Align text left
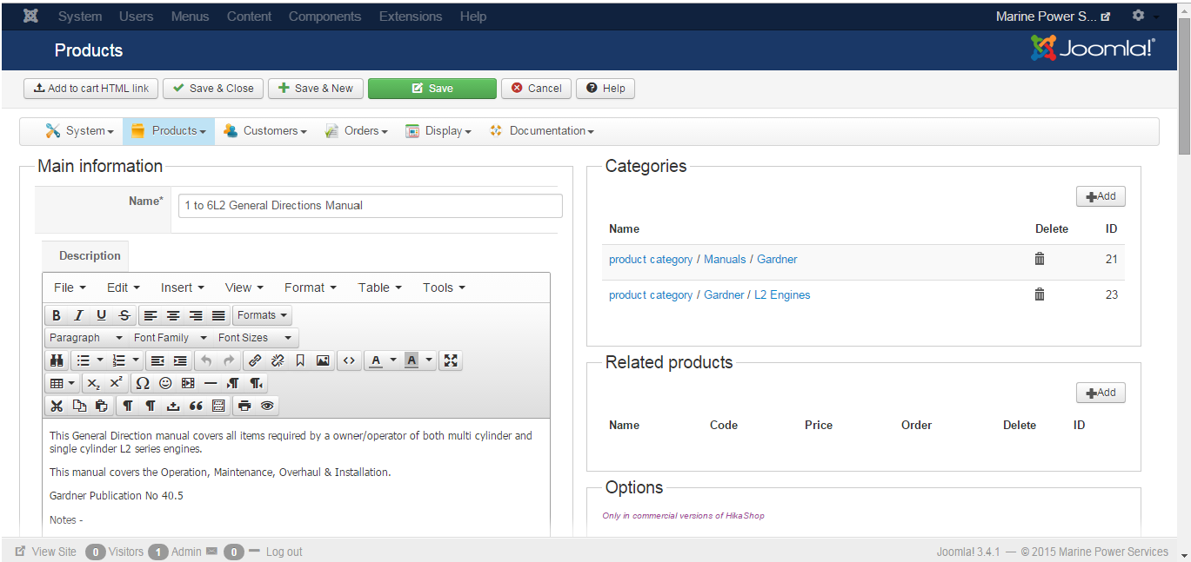Image resolution: width=1191 pixels, height=562 pixels. click(151, 315)
